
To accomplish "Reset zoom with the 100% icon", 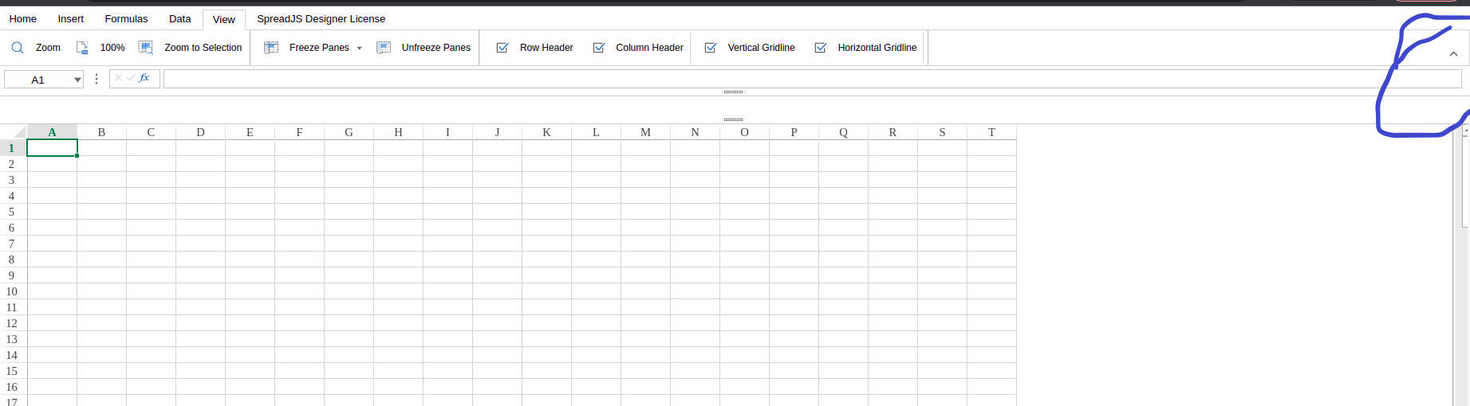I will pos(82,48).
